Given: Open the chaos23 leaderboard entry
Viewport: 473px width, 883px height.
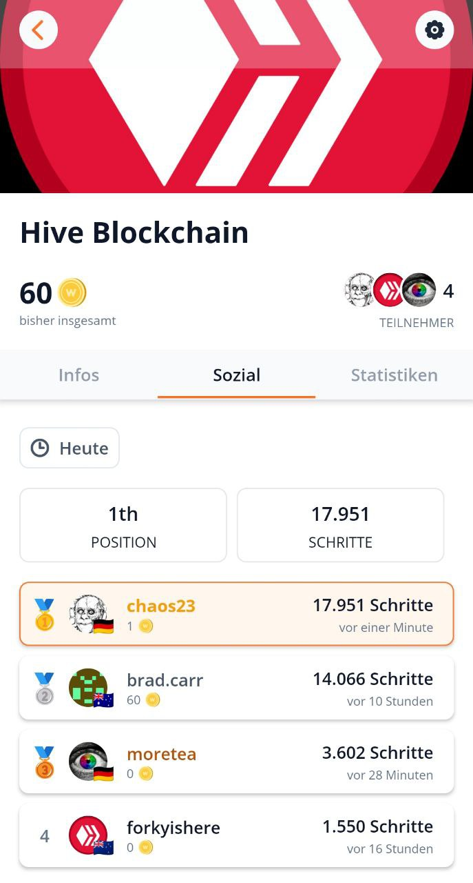Looking at the screenshot, I should coord(236,614).
